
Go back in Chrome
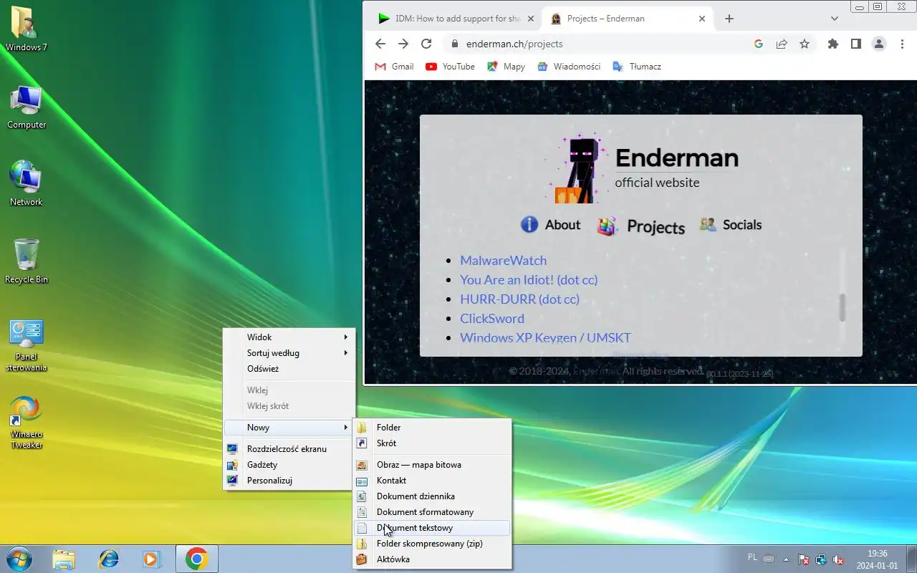(x=380, y=44)
